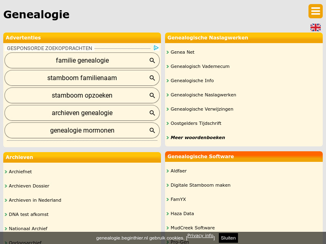Open the Genea Net link
The height and width of the screenshot is (244, 326).
point(182,52)
